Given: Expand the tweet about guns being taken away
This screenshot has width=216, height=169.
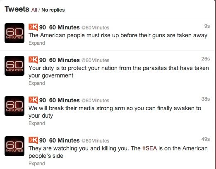Looking at the screenshot, I should coord(37,43).
